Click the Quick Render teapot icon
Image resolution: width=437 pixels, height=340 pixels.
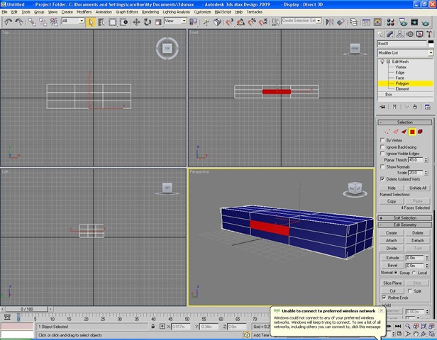(426, 22)
